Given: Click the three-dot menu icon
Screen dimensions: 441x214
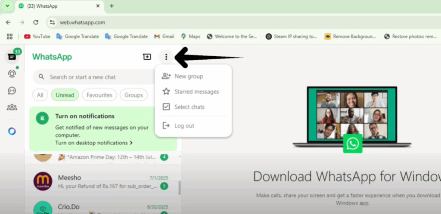Looking at the screenshot, I should click(166, 57).
